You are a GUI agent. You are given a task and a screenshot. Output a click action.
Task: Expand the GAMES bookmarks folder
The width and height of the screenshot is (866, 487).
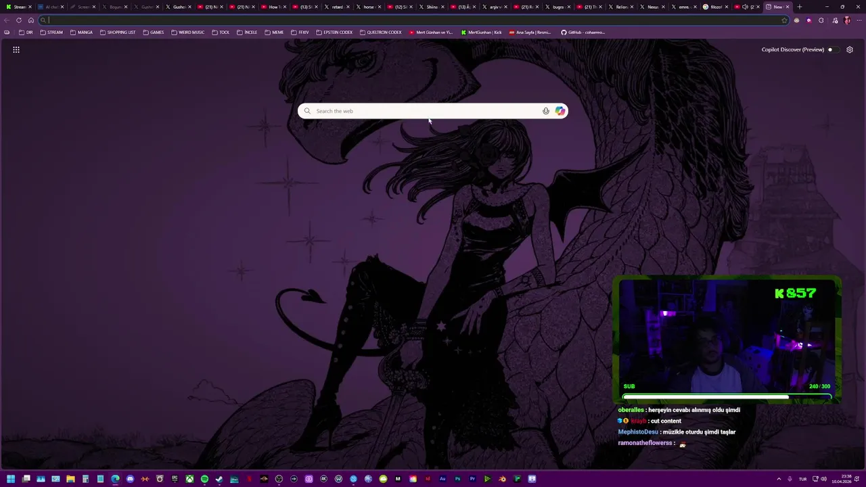point(154,32)
